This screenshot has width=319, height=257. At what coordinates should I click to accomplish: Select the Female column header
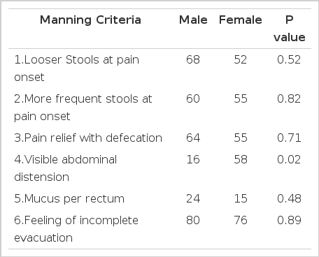click(241, 20)
